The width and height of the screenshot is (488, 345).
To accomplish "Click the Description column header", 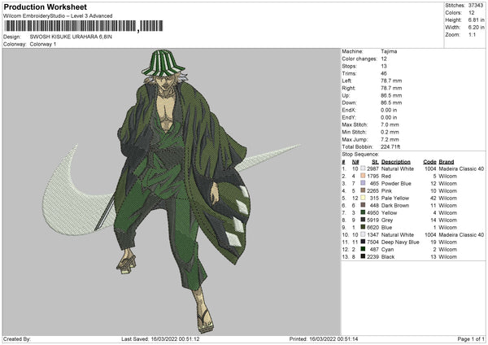I will click(396, 162).
